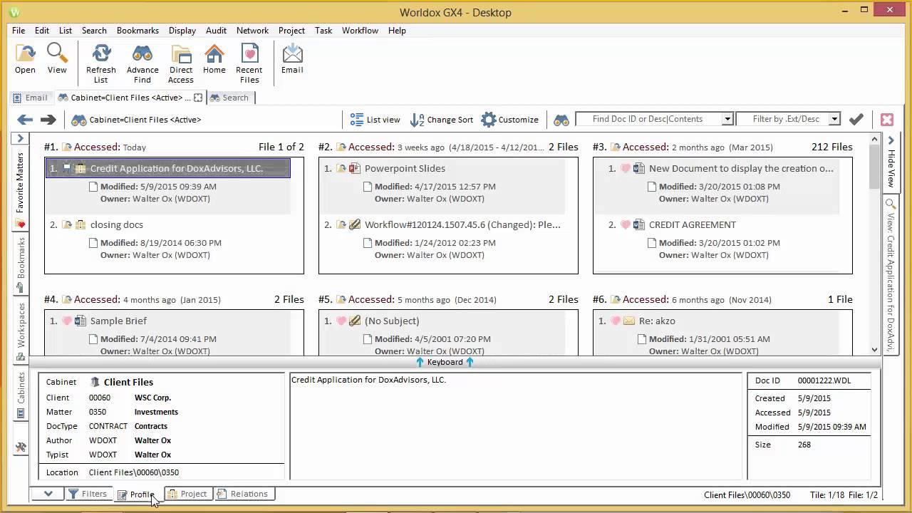Open Change Sort option
Image resolution: width=912 pixels, height=513 pixels.
point(442,120)
